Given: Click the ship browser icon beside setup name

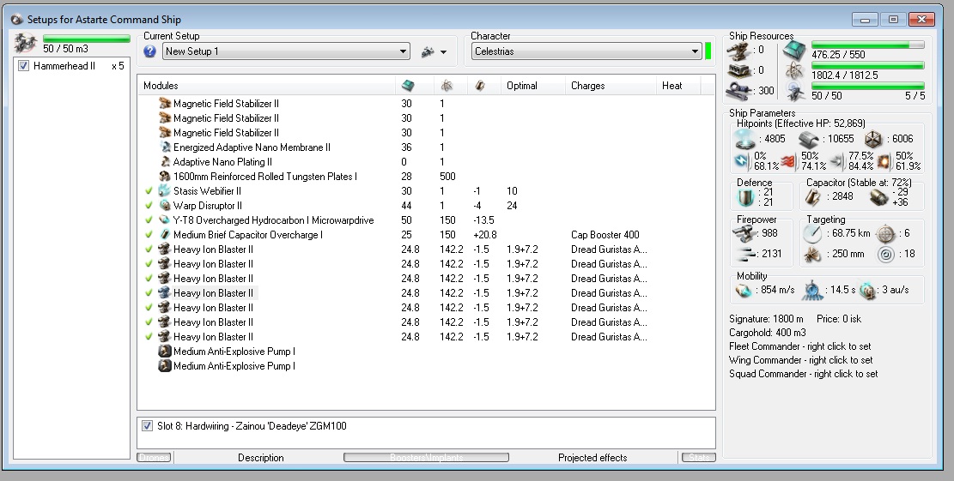Looking at the screenshot, I should click(x=428, y=52).
